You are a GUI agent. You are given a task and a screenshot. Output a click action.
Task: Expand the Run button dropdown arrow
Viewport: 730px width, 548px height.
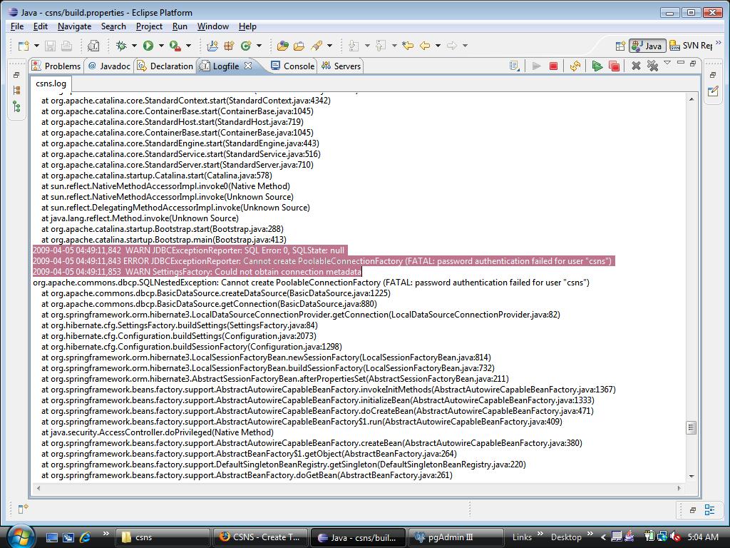(161, 46)
